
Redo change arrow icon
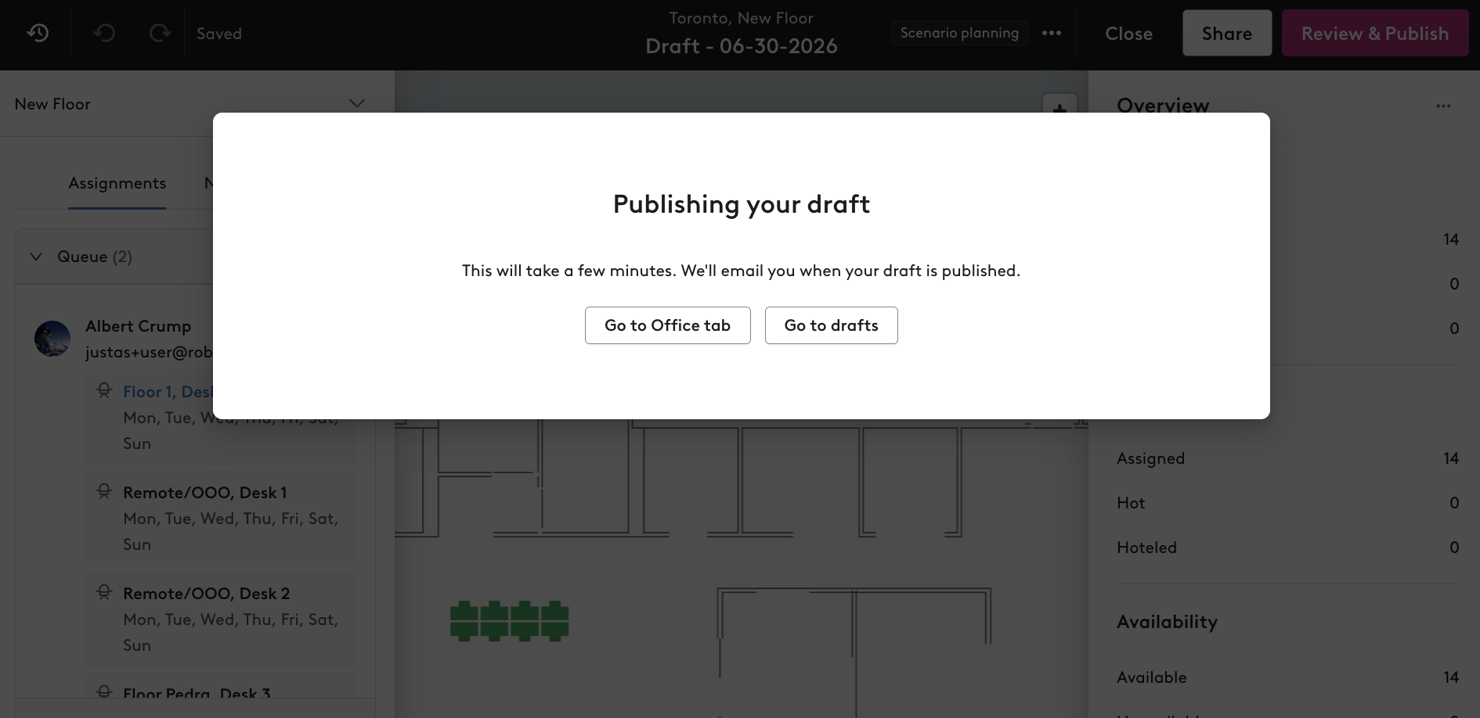point(161,33)
